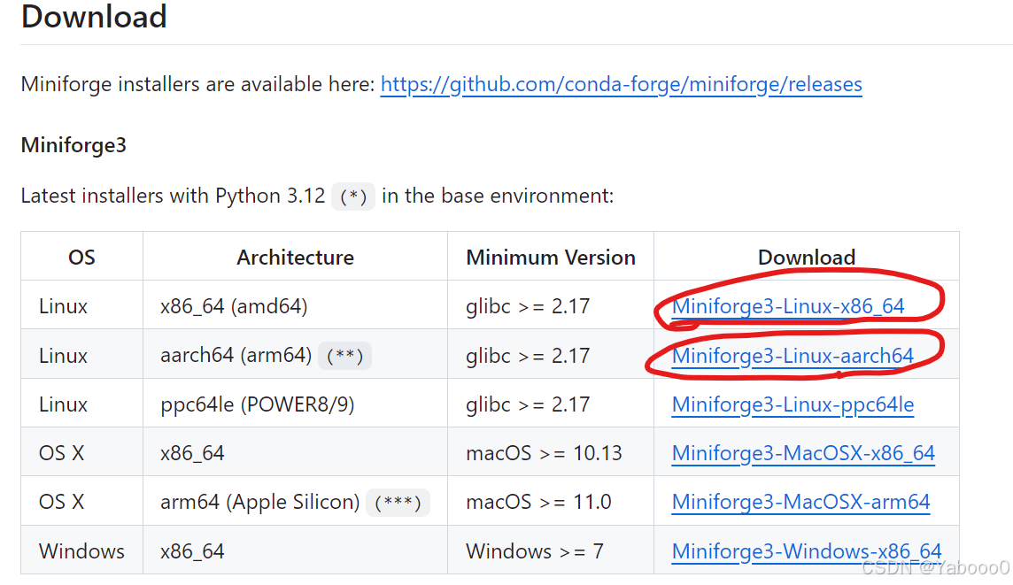1013x585 pixels.
Task: Click the "Miniforge installers are available here:" text
Action: [197, 85]
